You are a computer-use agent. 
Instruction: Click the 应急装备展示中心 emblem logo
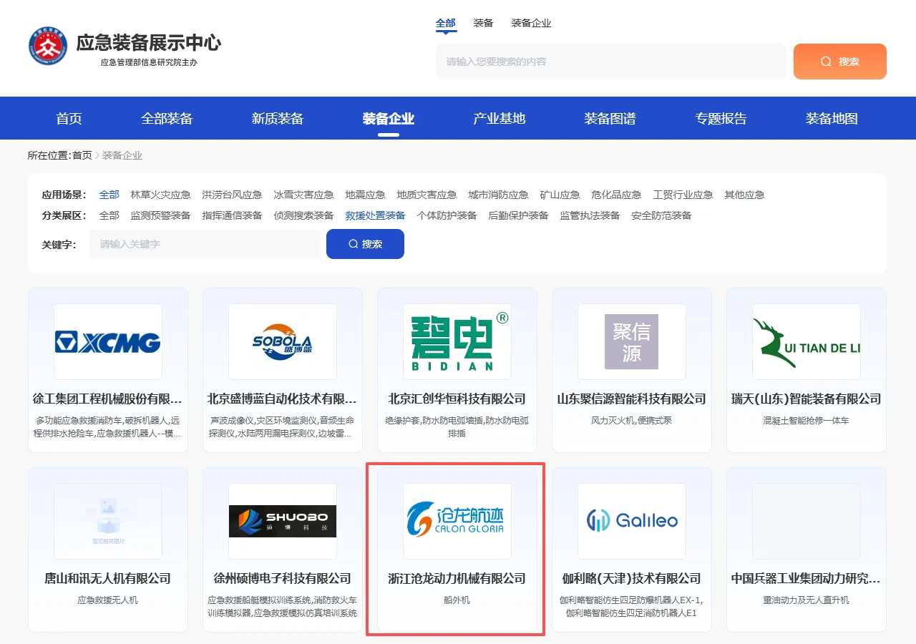click(48, 46)
